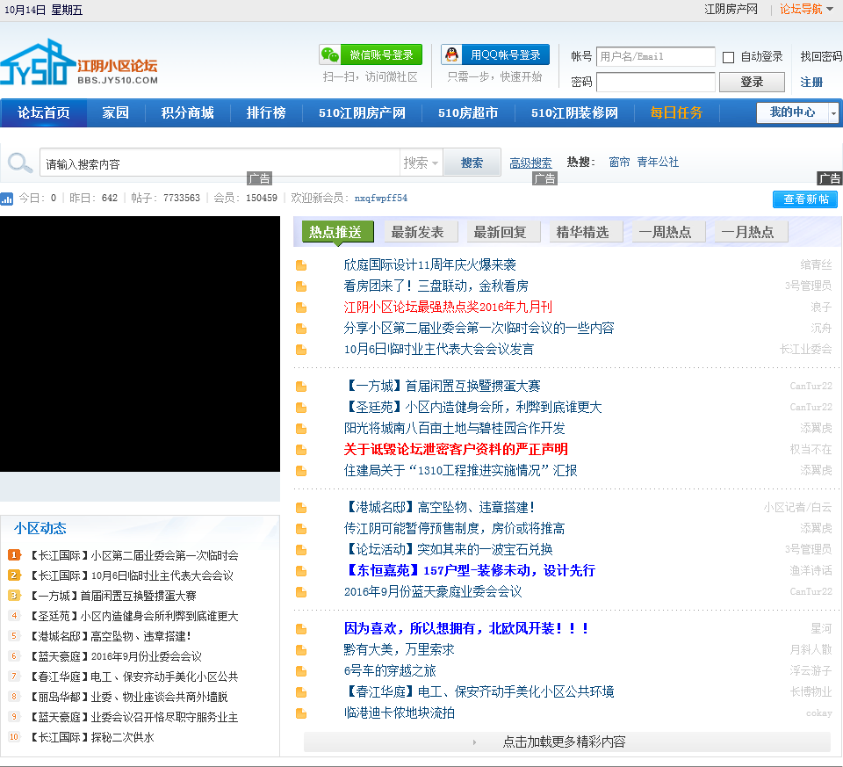Click the blue 搜索 button
The image size is (843, 767).
(x=472, y=163)
